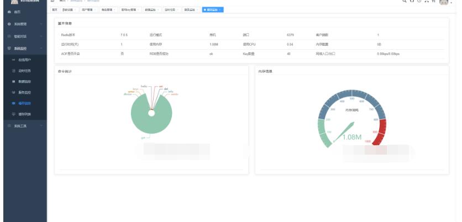Image resolution: width=462 pixels, height=222 pixels.
Task: Click the monitor icon of 系统监控 menu
Action: click(9, 48)
